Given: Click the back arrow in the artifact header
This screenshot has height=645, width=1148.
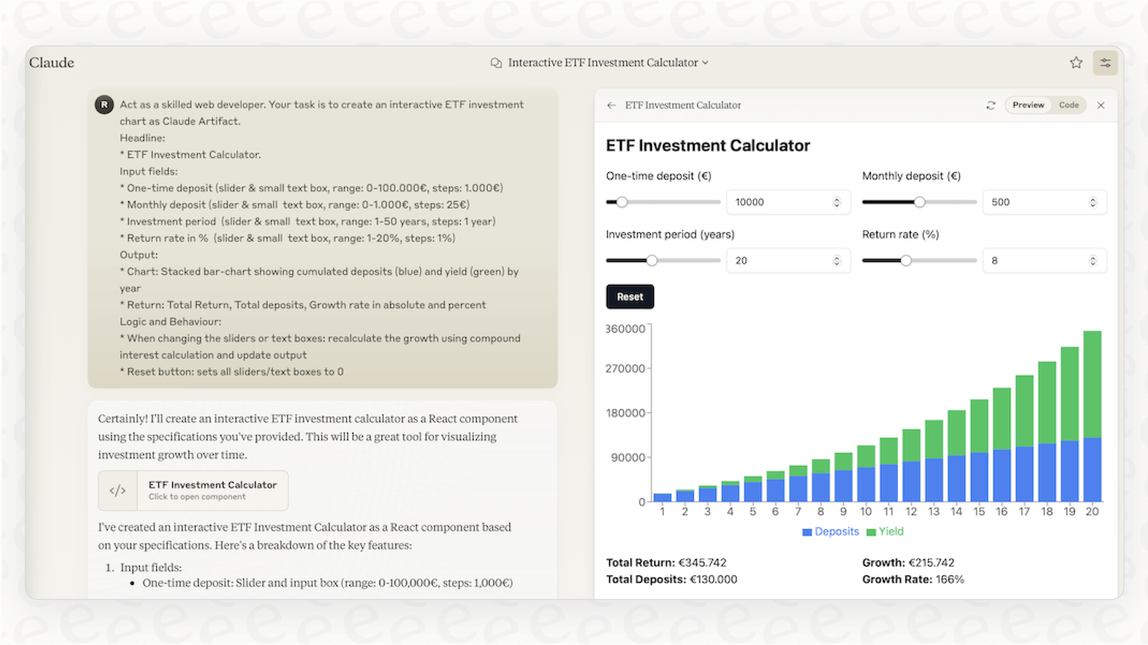Looking at the screenshot, I should (x=612, y=105).
